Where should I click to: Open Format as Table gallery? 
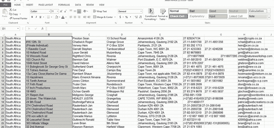[163, 14]
